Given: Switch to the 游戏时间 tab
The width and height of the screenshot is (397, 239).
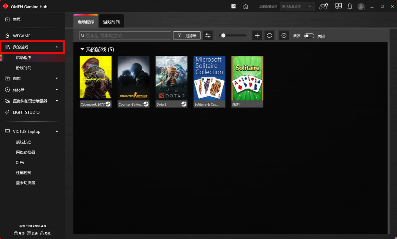Looking at the screenshot, I should pos(111,22).
